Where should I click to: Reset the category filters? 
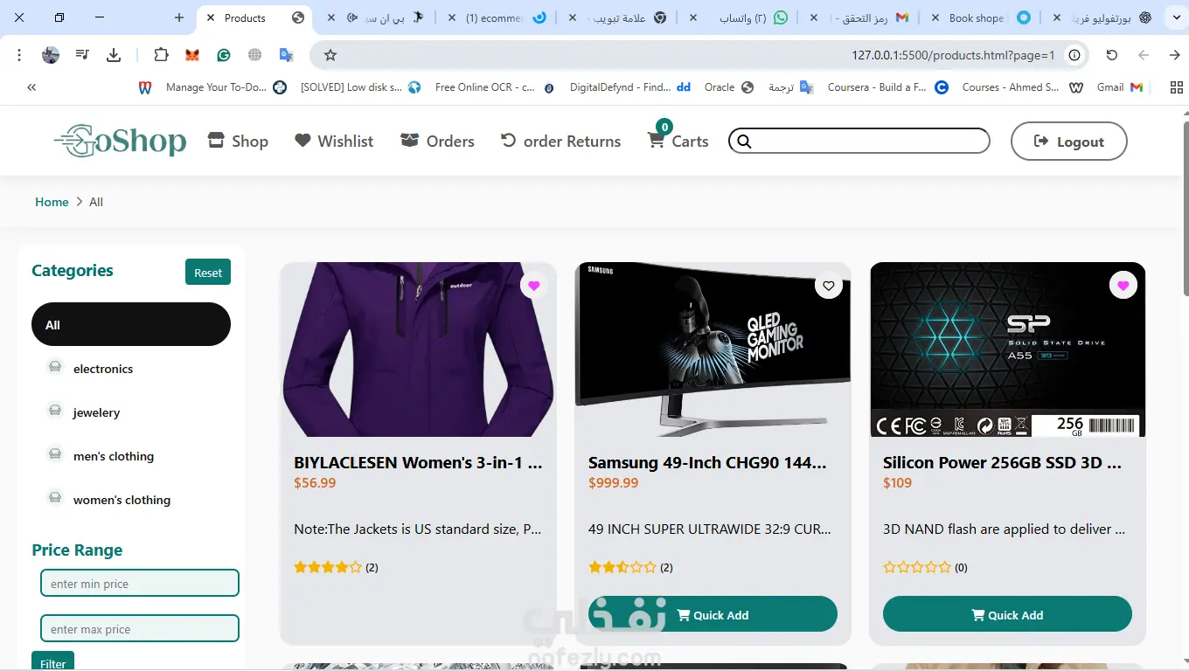click(208, 273)
